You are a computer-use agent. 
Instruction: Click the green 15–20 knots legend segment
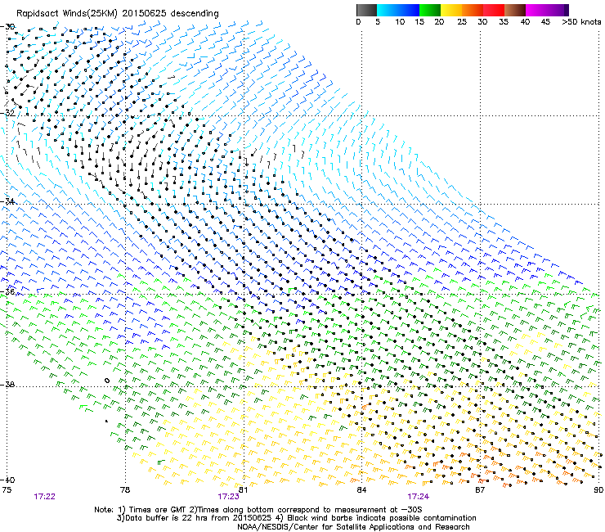pyautogui.click(x=430, y=10)
